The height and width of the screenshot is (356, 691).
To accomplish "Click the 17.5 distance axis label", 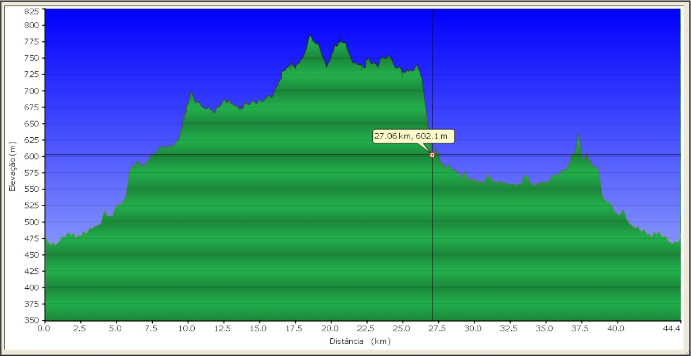I will click(295, 329).
